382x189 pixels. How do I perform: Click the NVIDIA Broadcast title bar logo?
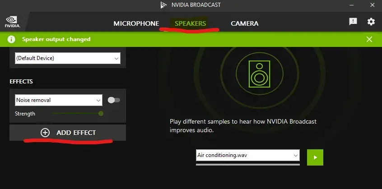(x=163, y=5)
